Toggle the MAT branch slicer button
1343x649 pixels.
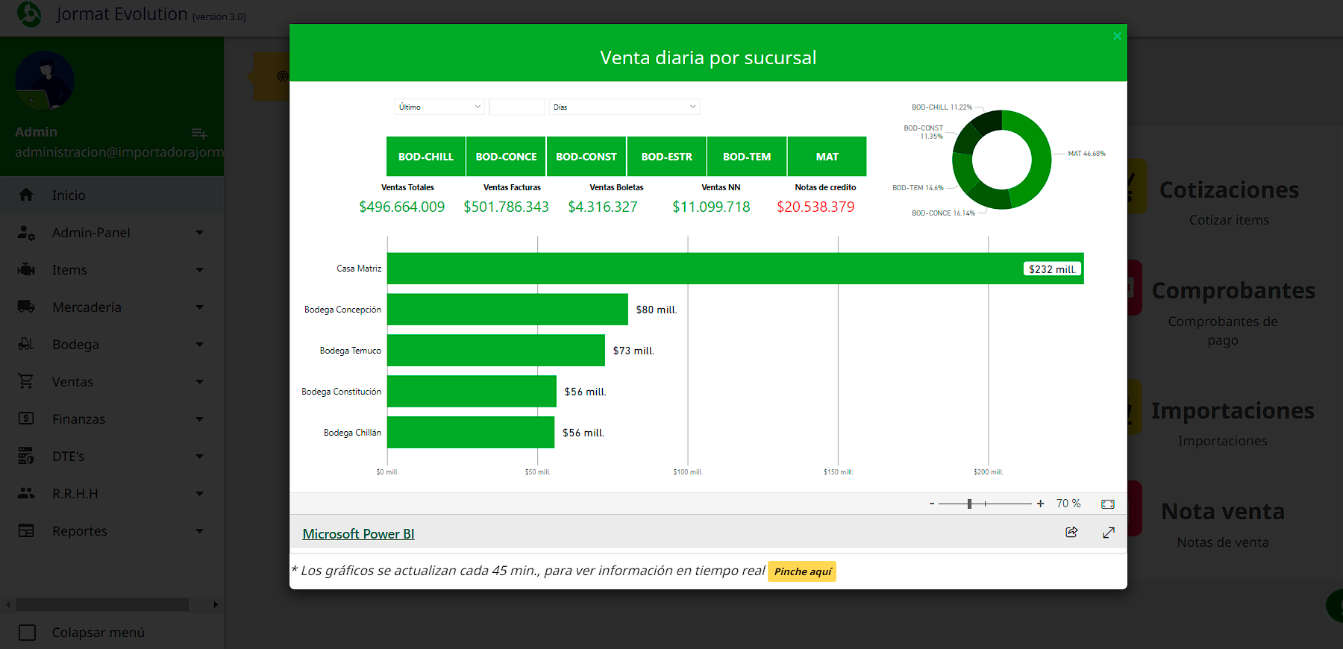point(827,157)
